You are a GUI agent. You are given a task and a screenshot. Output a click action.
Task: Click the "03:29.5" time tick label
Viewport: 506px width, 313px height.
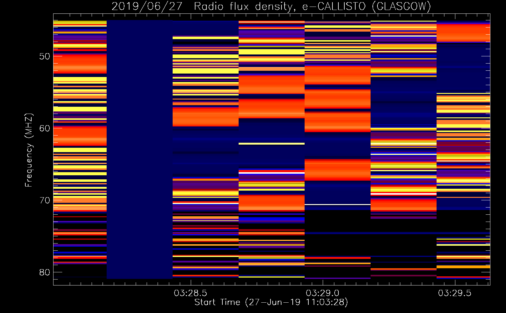coord(454,293)
